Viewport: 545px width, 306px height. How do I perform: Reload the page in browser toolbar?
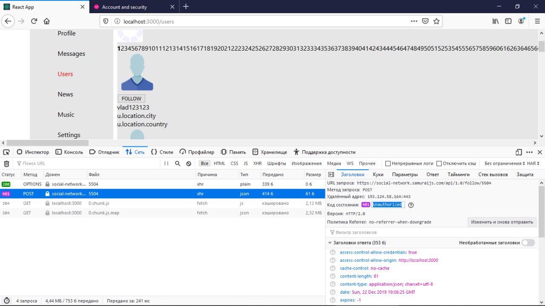click(x=34, y=21)
